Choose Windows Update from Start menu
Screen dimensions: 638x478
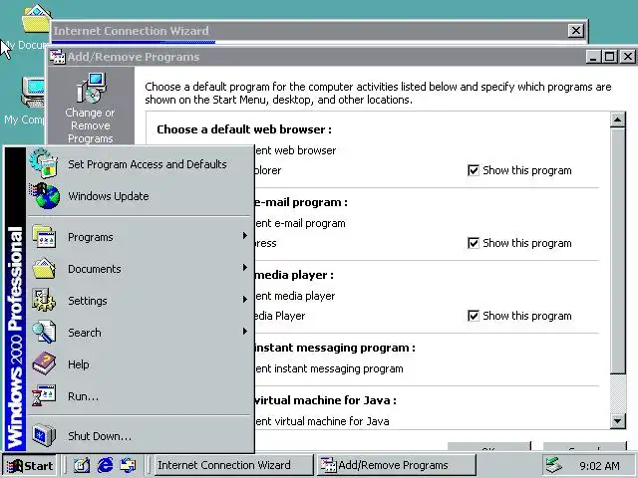140,196
